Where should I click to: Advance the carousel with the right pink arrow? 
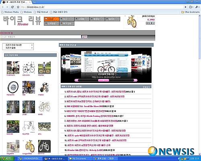click(135, 80)
